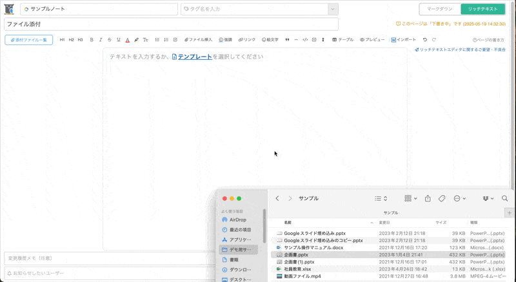Click リンク in the toolbar

point(247,40)
